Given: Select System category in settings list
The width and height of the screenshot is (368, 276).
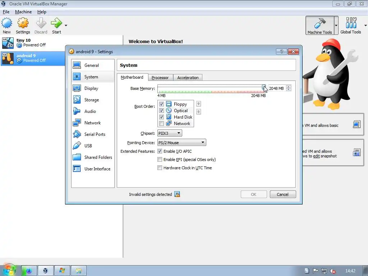Looking at the screenshot, I should click(93, 77).
